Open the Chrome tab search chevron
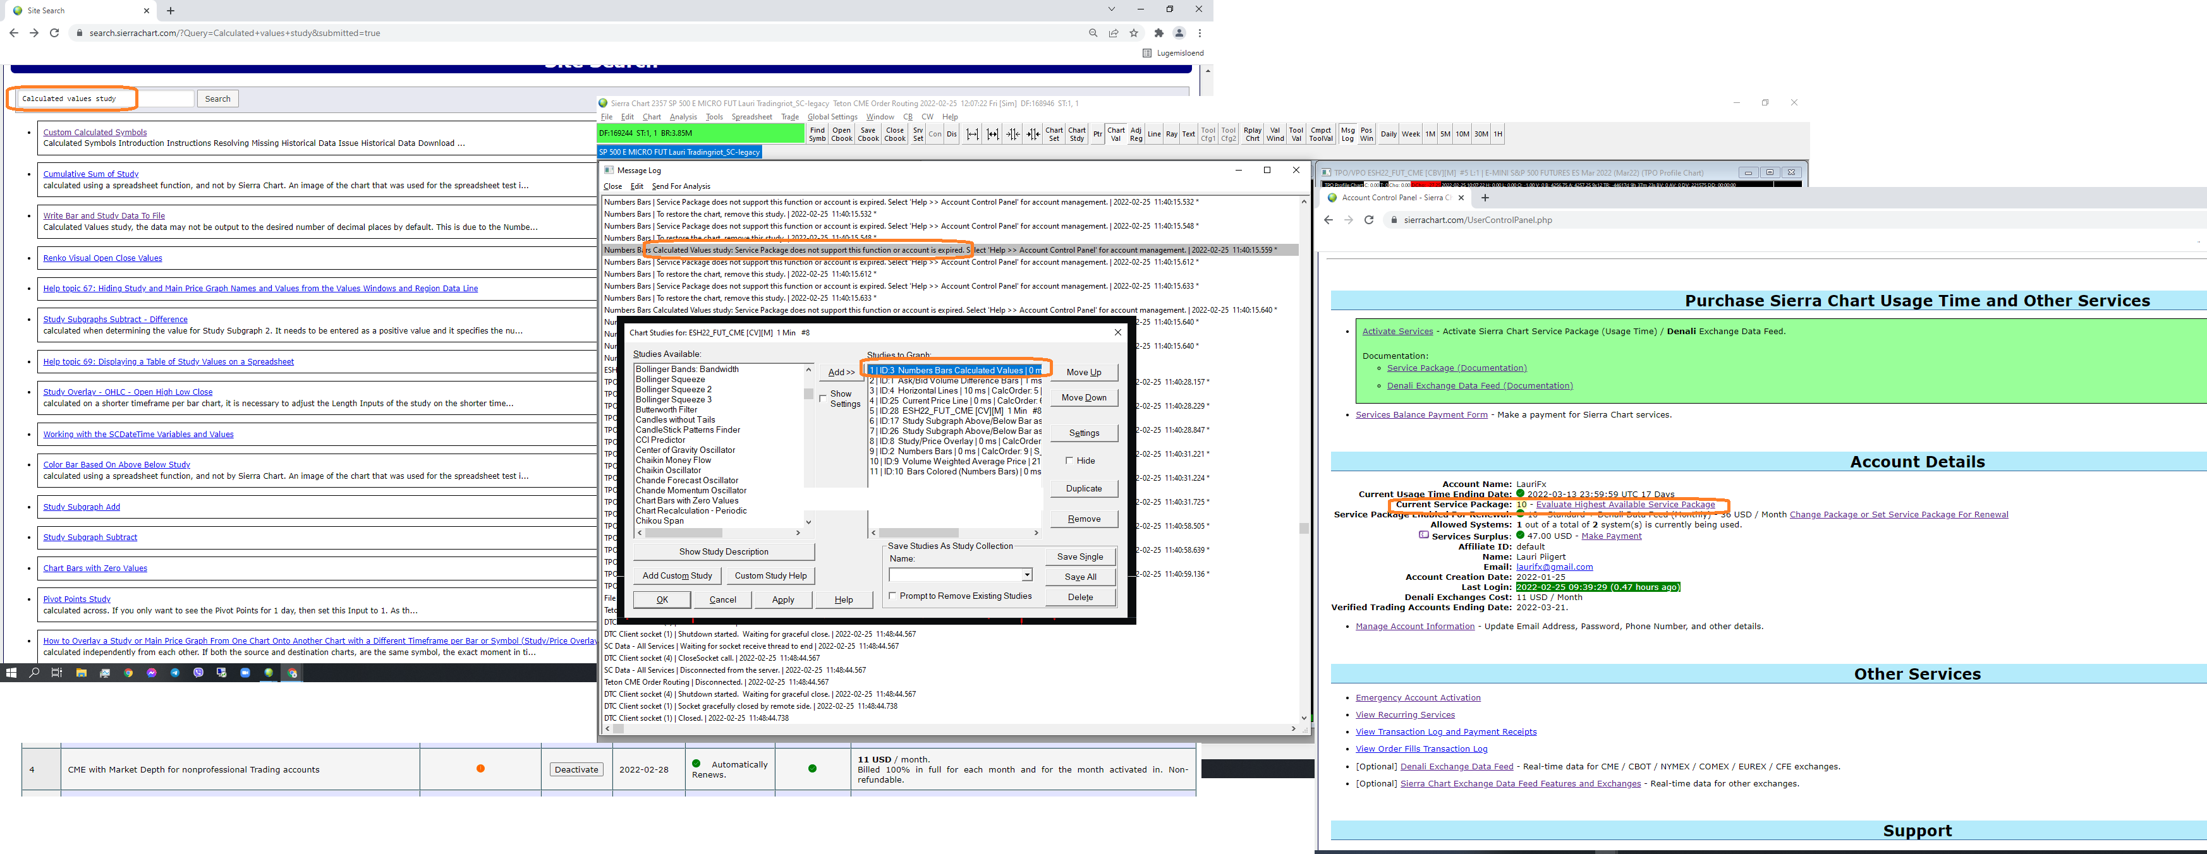The height and width of the screenshot is (854, 2207). tap(1111, 9)
